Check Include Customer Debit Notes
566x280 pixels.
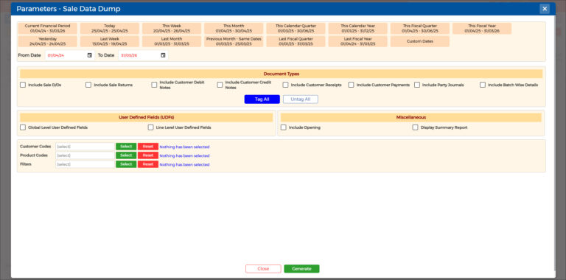coord(154,85)
